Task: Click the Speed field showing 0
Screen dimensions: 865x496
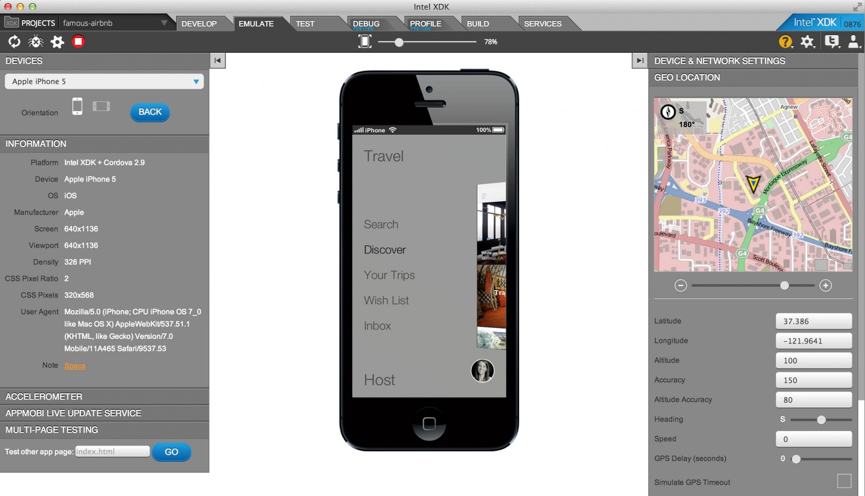Action: [813, 439]
